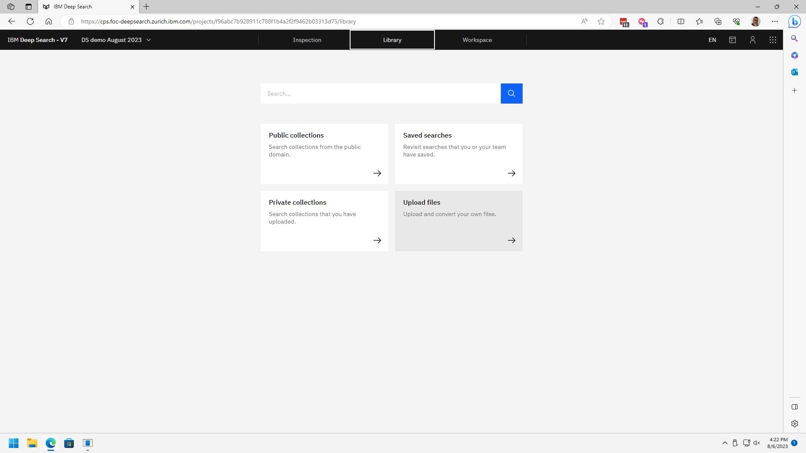Open browser Extensions puzzle icon
Viewport: 806px width, 453px height.
tap(661, 21)
